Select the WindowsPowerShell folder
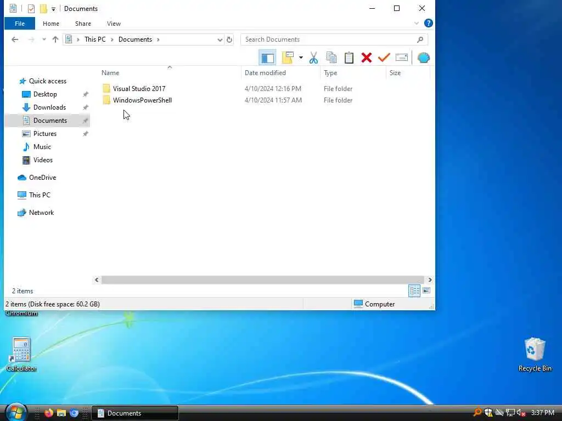The height and width of the screenshot is (421, 562). pyautogui.click(x=142, y=100)
